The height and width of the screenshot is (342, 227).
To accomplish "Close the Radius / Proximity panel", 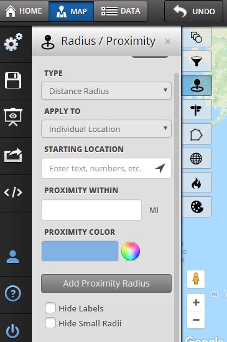I will (x=168, y=41).
